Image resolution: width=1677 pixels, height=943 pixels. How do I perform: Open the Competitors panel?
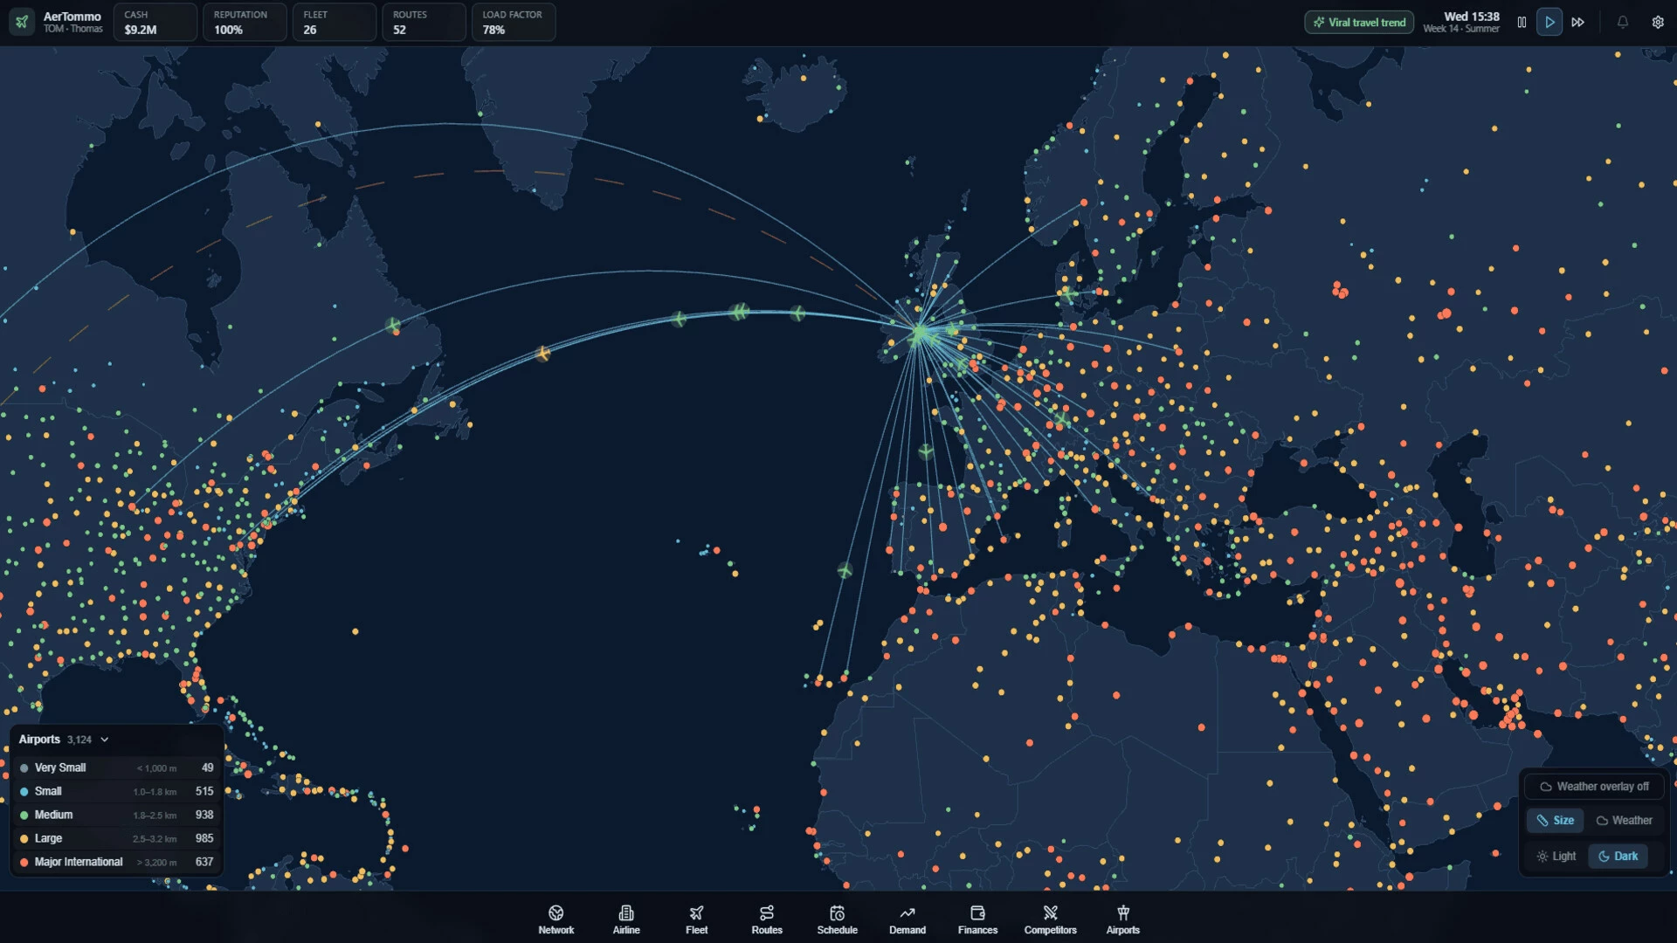coord(1050,919)
